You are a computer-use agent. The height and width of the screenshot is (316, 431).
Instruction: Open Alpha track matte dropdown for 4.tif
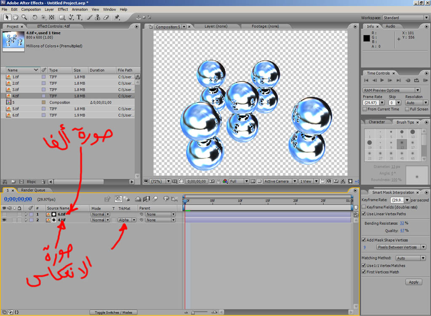(127, 220)
